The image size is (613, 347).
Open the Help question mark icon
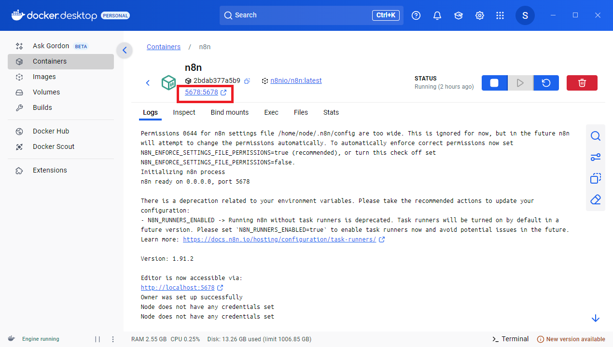[416, 15]
